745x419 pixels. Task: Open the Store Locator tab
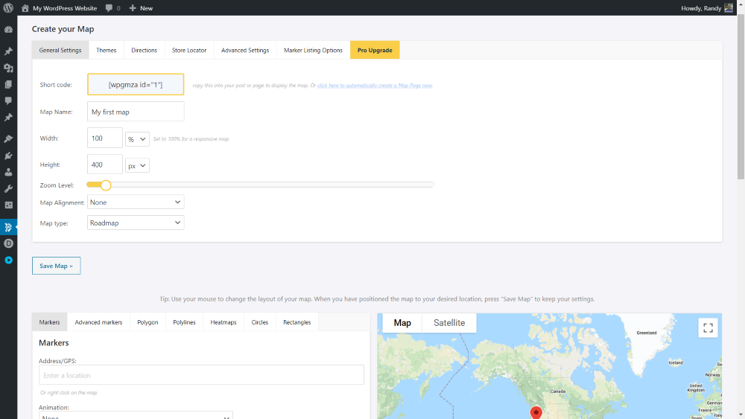(x=189, y=50)
